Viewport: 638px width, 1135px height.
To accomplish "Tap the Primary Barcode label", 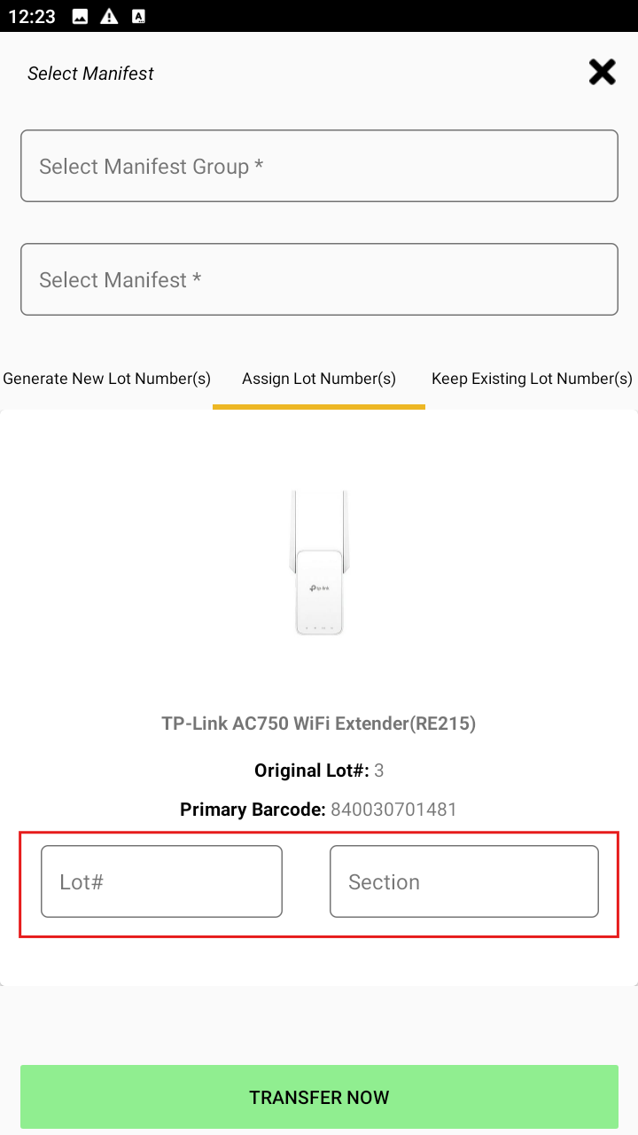I will [253, 810].
